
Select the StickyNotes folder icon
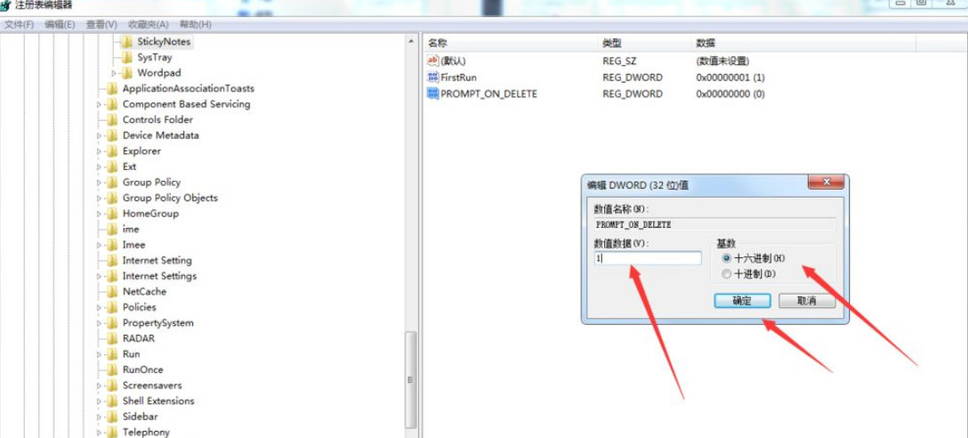click(x=126, y=42)
